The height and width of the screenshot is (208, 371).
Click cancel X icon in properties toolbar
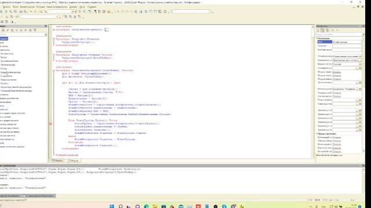[332, 30]
